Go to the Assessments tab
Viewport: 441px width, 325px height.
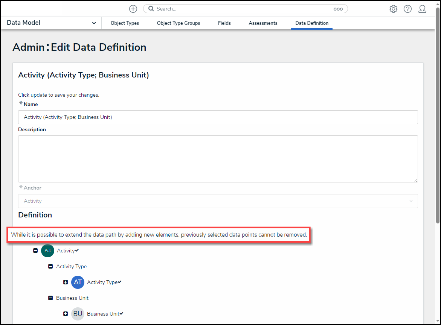(263, 23)
